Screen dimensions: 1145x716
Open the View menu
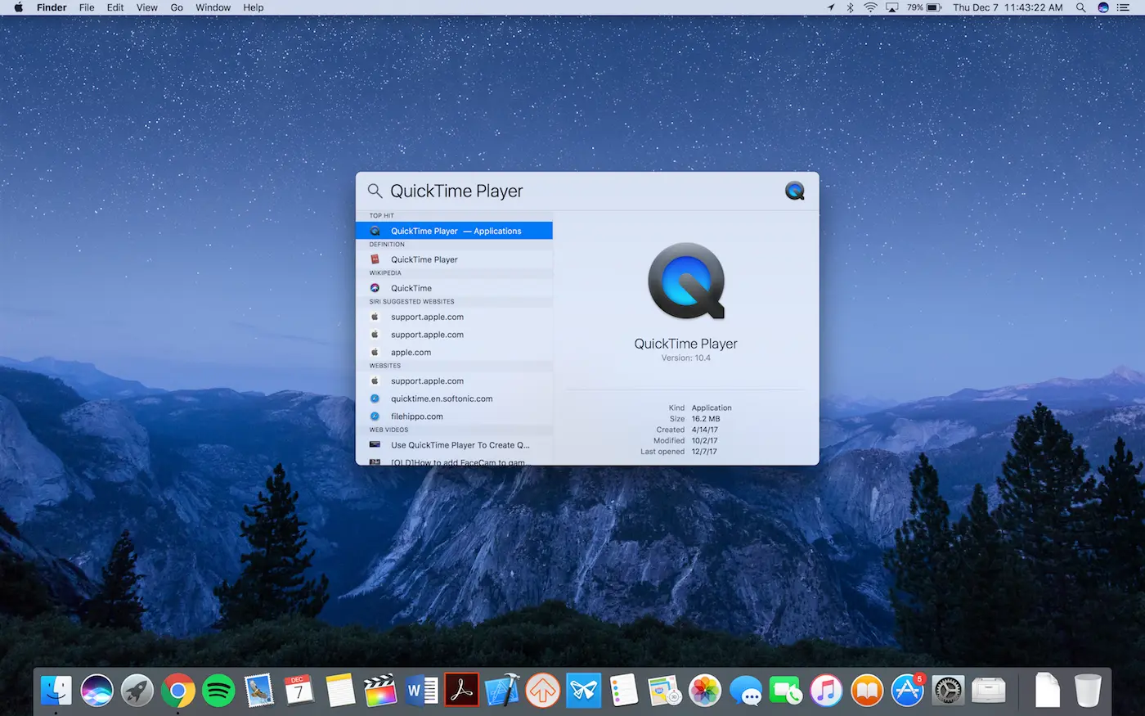(x=147, y=7)
